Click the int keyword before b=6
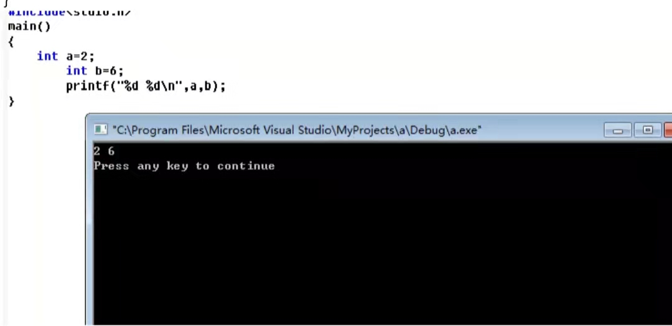Viewport: 672px width, 326px height. tap(77, 71)
